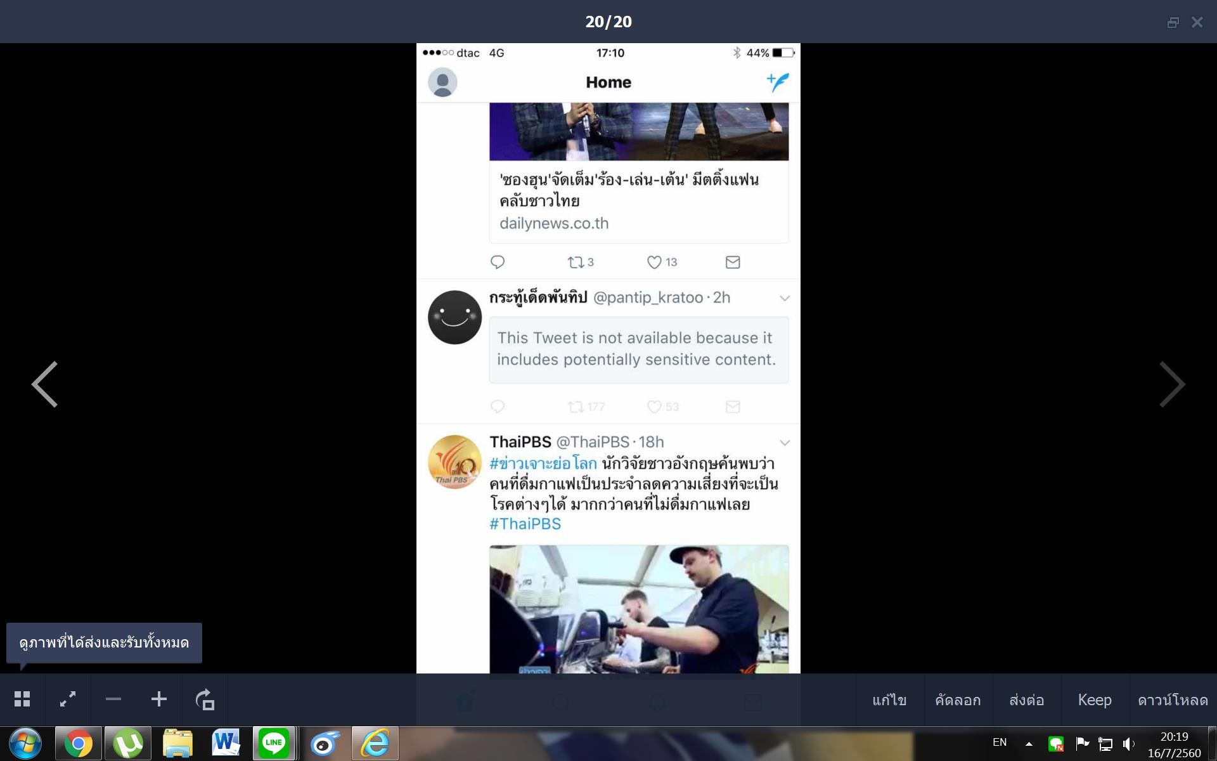Screen dimensions: 1217x761
Task: Save image to Keep
Action: click(1095, 700)
